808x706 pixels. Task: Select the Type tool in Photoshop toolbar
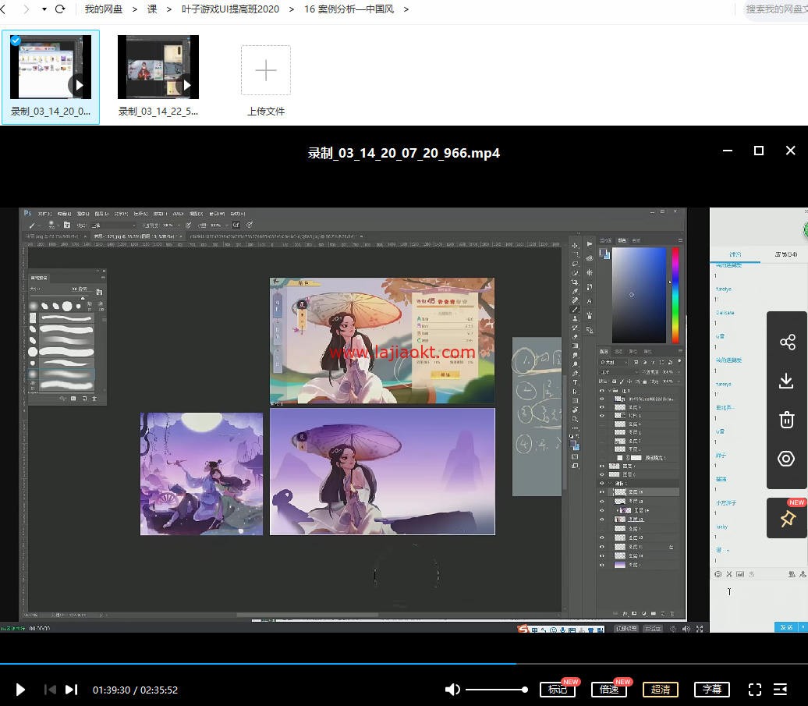pyautogui.click(x=575, y=382)
